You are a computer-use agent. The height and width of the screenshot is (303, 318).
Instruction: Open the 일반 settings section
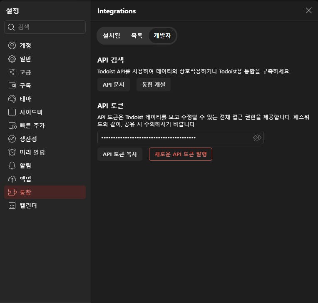point(45,59)
